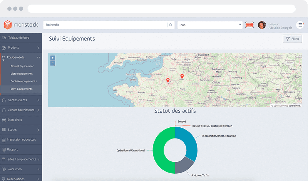Open the barcode scanner icon
The image size is (308, 181).
tap(250, 25)
